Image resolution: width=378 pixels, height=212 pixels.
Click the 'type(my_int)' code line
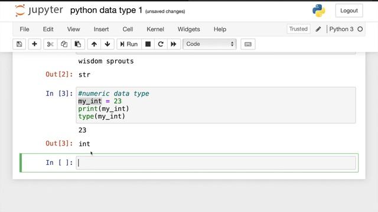(102, 117)
